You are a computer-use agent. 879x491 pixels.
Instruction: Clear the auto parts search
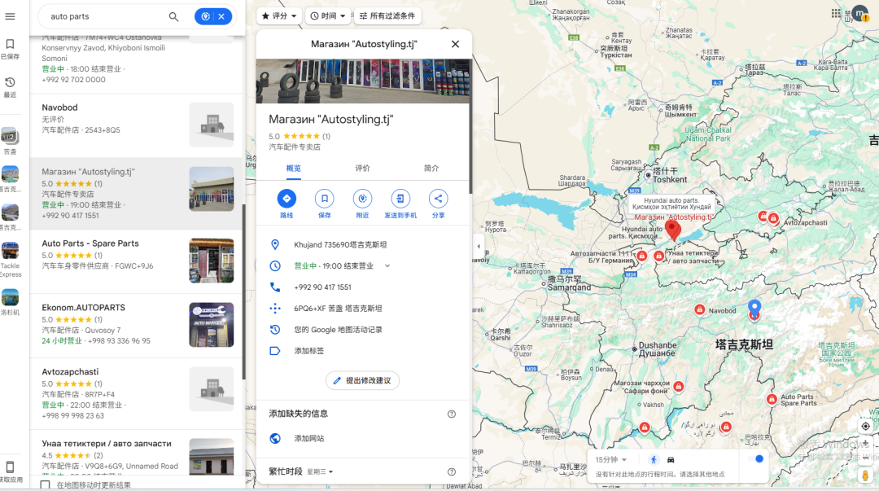221,16
